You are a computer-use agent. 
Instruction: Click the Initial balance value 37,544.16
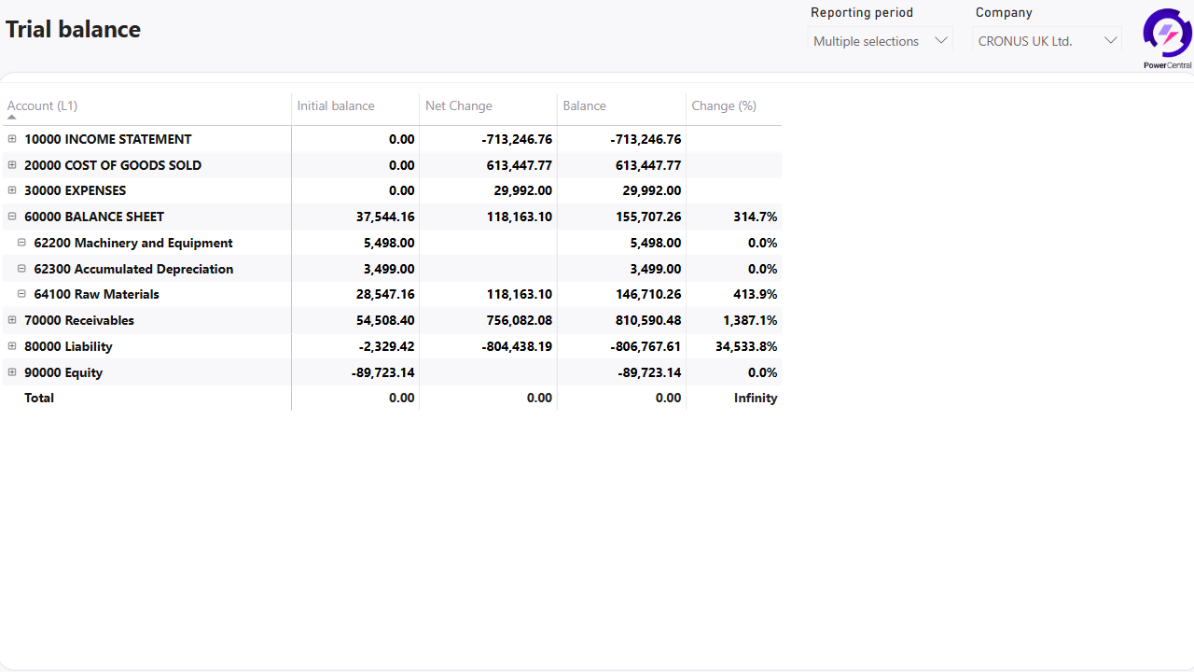pos(385,217)
